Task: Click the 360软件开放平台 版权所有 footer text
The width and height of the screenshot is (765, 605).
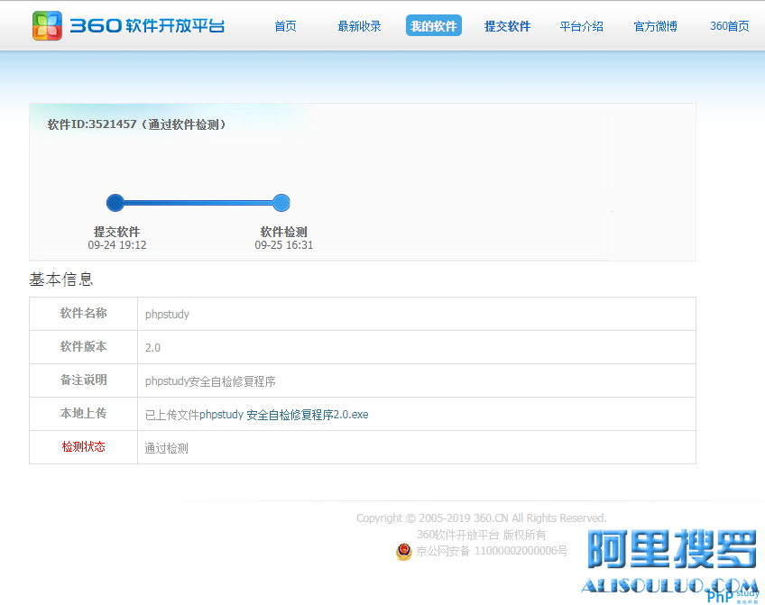Action: pos(482,535)
